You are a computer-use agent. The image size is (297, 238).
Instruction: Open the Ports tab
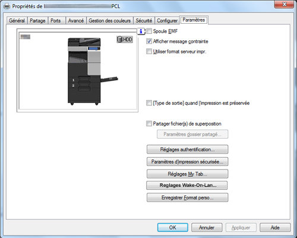point(56,21)
